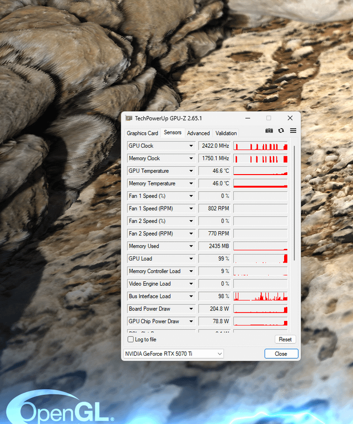
Task: Open the Bus Interface Load dropdown
Action: (191, 296)
